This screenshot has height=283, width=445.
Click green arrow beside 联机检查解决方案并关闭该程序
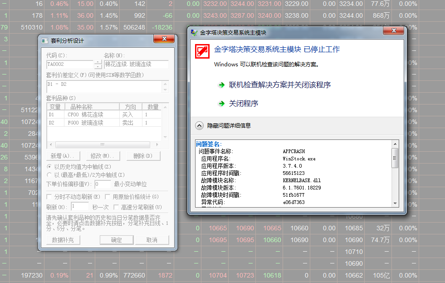point(222,85)
